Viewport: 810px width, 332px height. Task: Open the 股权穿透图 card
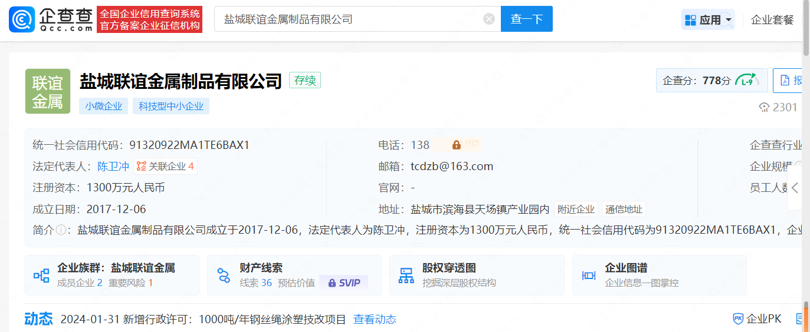pos(477,275)
